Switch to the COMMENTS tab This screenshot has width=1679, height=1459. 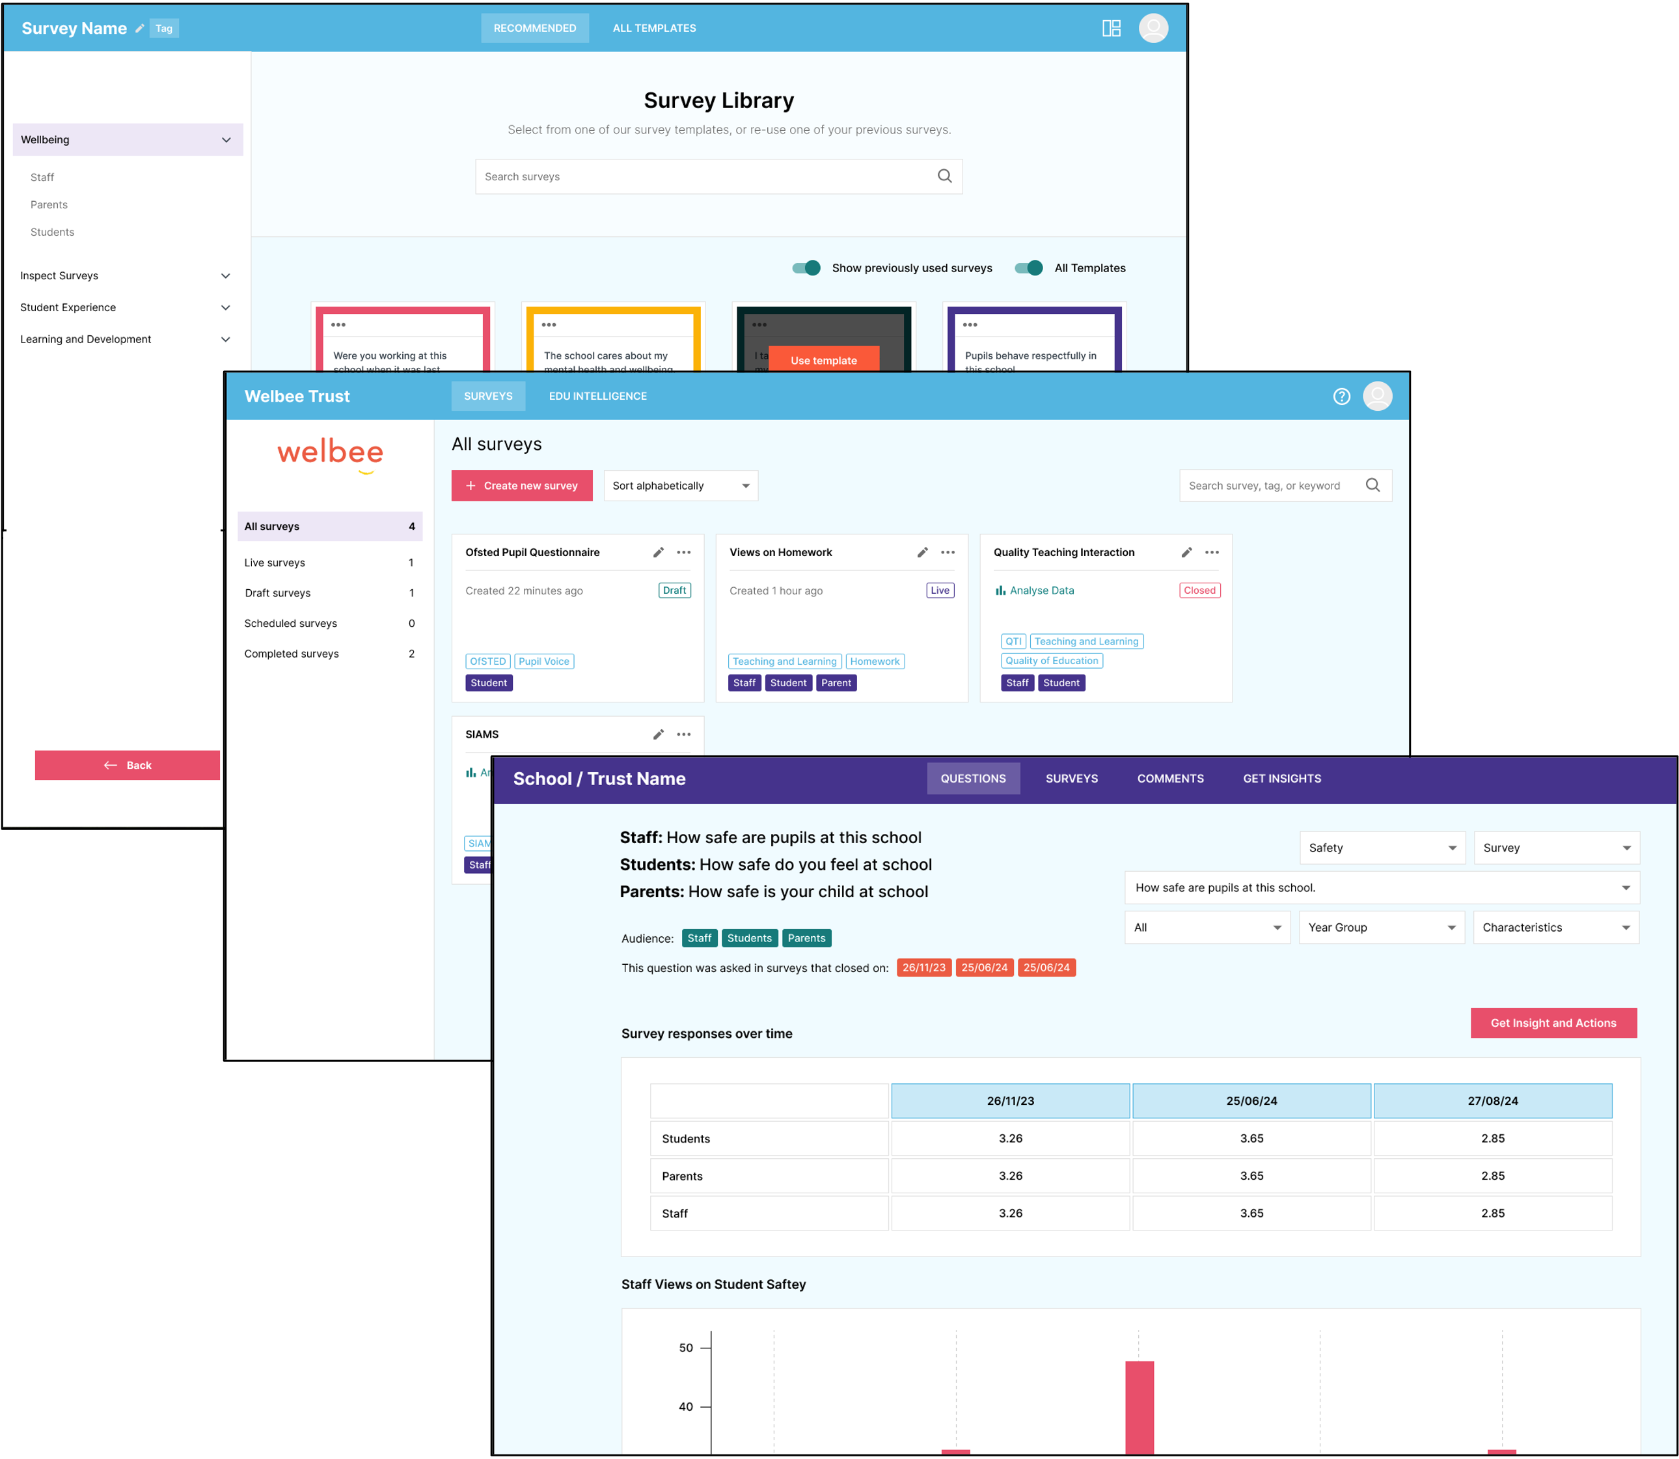[1169, 779]
